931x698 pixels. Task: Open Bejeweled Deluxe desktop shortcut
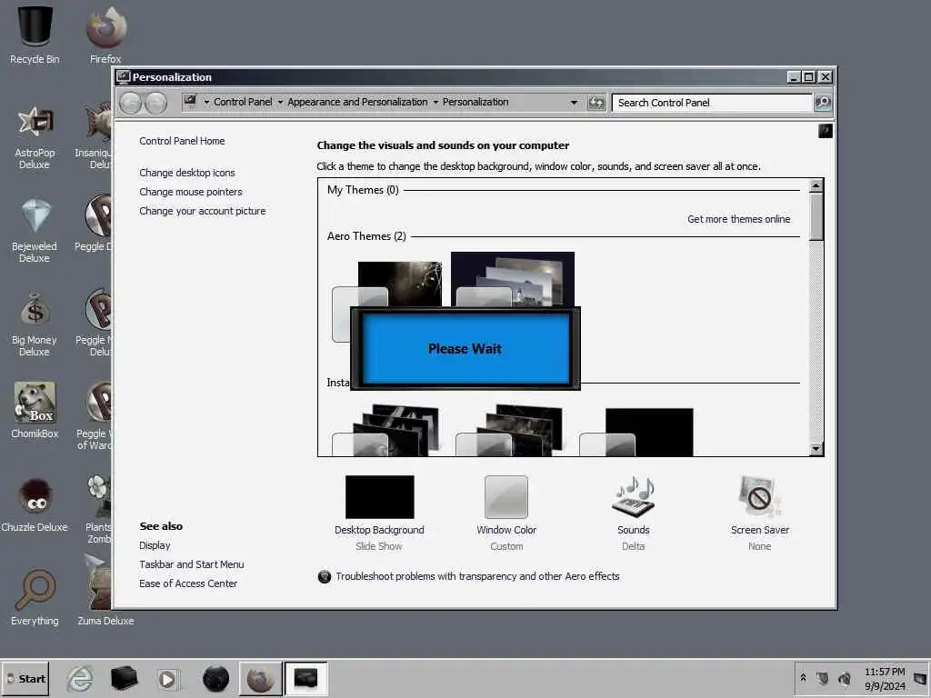(x=35, y=230)
